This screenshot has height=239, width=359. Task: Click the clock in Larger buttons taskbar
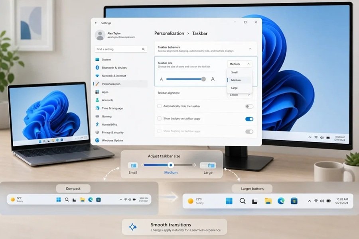pos(342,201)
